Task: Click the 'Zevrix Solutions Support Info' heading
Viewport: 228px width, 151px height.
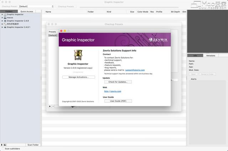Action: click(x=120, y=51)
